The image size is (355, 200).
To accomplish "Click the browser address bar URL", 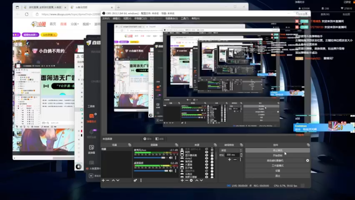I will click(x=71, y=14).
